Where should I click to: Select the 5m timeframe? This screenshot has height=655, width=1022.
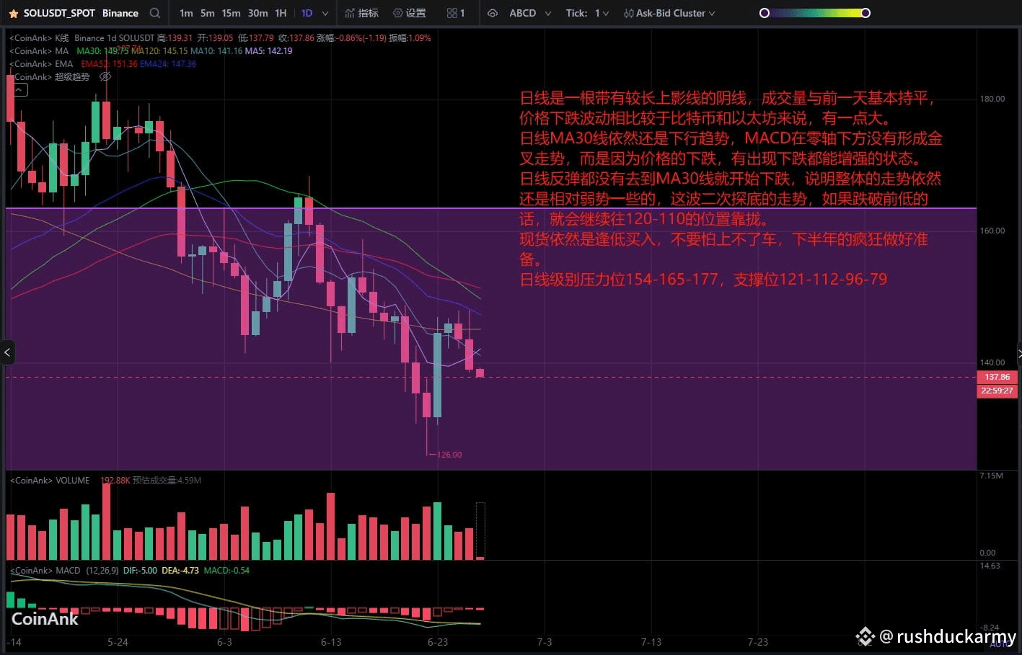point(207,13)
